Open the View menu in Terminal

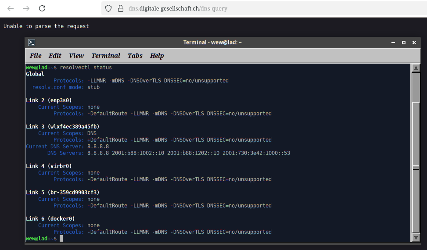[x=76, y=56]
